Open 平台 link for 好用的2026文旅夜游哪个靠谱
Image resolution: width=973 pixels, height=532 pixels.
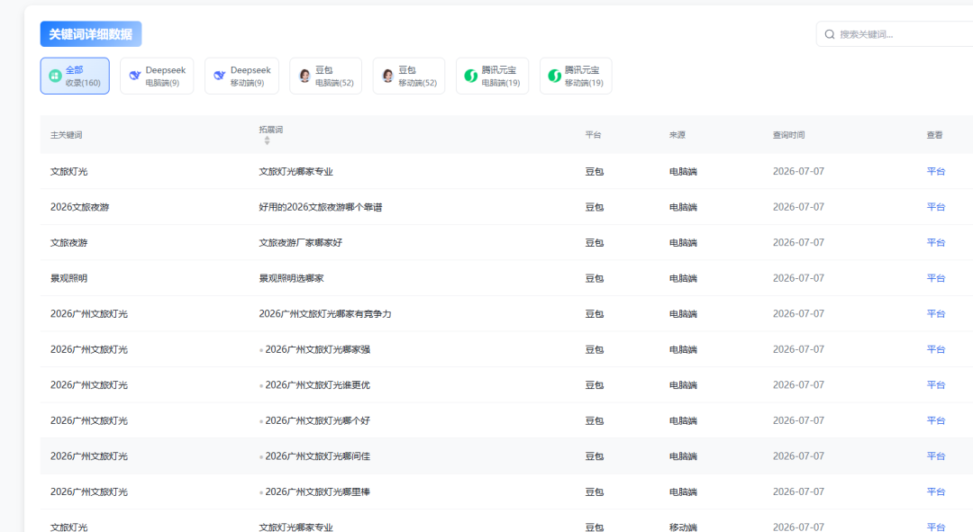tap(936, 207)
